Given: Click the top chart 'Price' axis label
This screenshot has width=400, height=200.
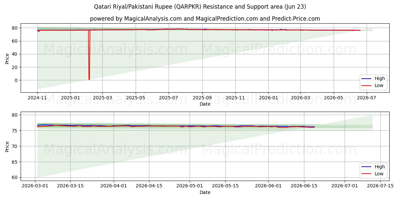Looking at the screenshot, I should pyautogui.click(x=7, y=58).
